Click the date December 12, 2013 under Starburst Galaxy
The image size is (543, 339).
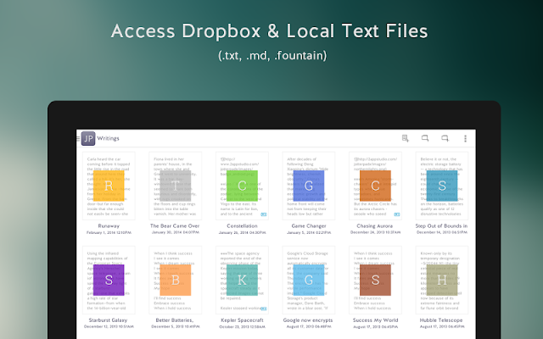point(109,326)
